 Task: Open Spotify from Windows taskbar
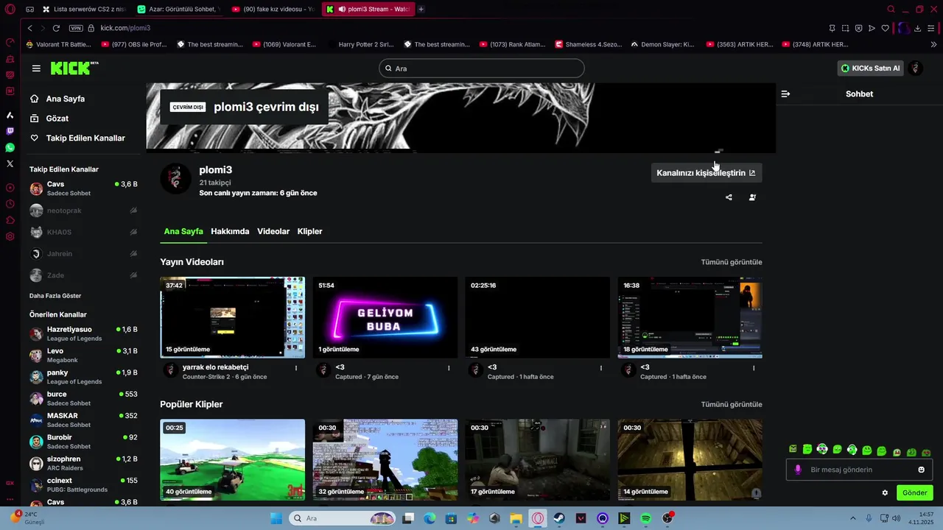[646, 518]
